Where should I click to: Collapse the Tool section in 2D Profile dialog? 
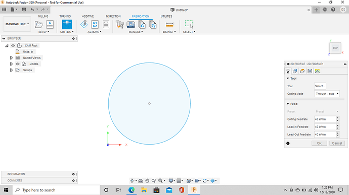[288, 78]
